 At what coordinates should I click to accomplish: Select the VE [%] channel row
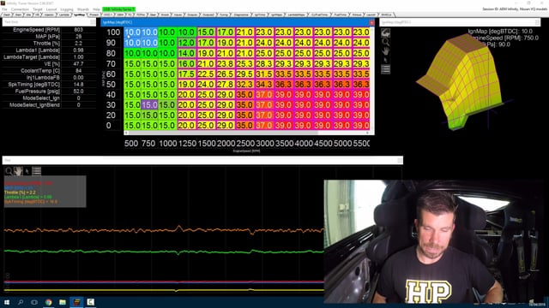pos(49,64)
